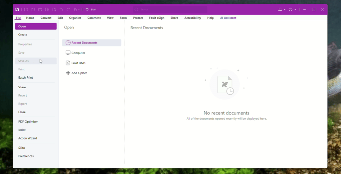The height and width of the screenshot is (174, 341).
Task: Expand the hand tool dropdown arrow
Action: [79, 10]
